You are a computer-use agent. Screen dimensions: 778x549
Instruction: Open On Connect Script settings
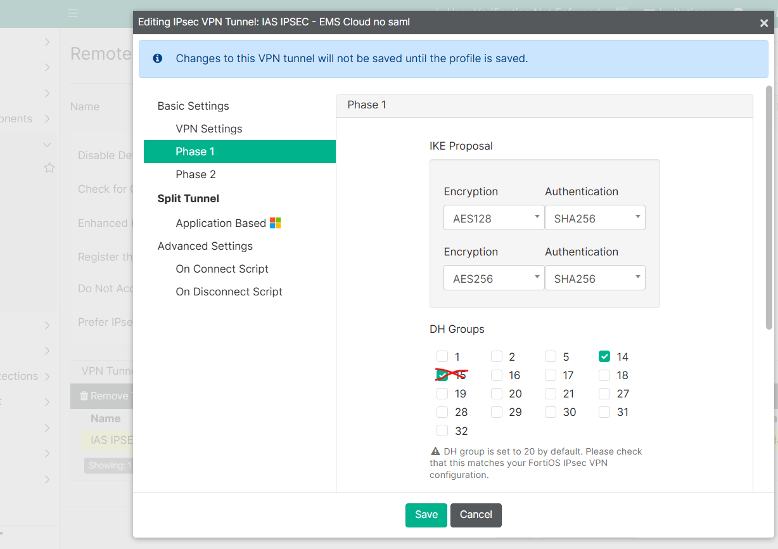(x=222, y=269)
